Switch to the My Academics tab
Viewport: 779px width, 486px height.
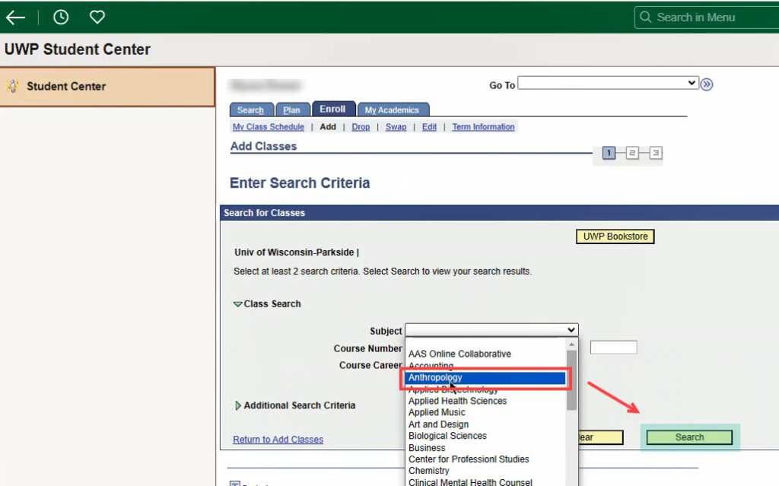click(x=393, y=110)
